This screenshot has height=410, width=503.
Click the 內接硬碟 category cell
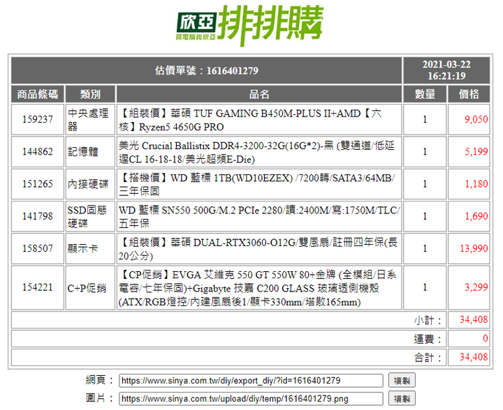pos(90,184)
